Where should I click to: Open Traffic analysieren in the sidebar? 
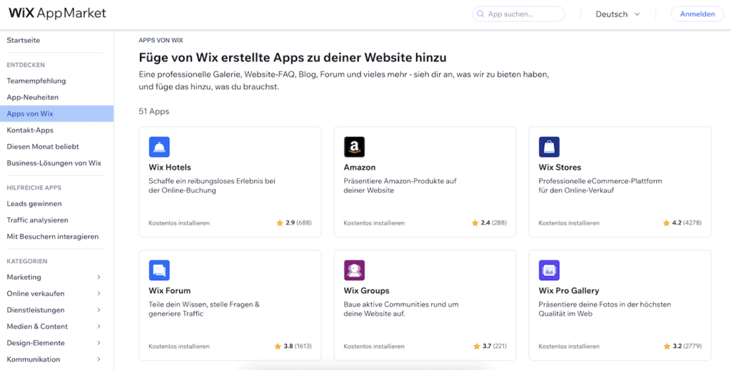point(37,220)
